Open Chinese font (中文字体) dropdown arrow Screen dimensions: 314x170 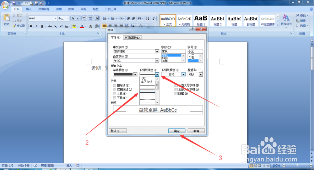click(157, 51)
